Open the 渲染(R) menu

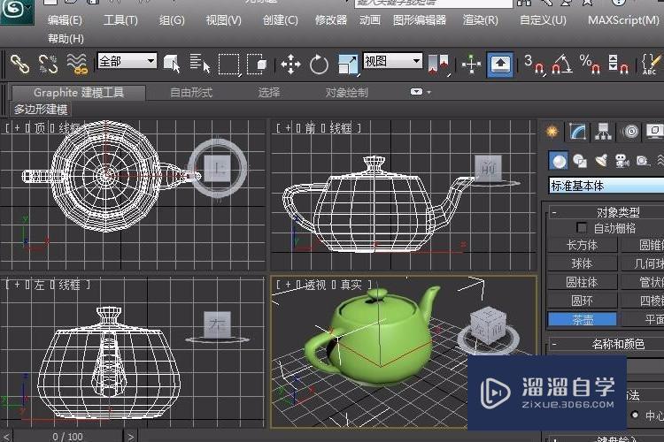coord(481,19)
